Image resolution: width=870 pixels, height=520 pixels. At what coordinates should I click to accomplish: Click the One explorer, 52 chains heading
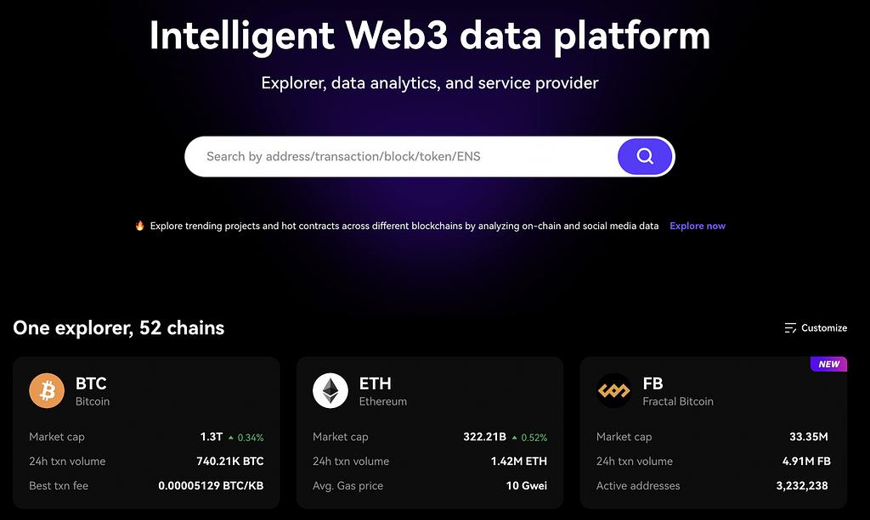pos(119,328)
